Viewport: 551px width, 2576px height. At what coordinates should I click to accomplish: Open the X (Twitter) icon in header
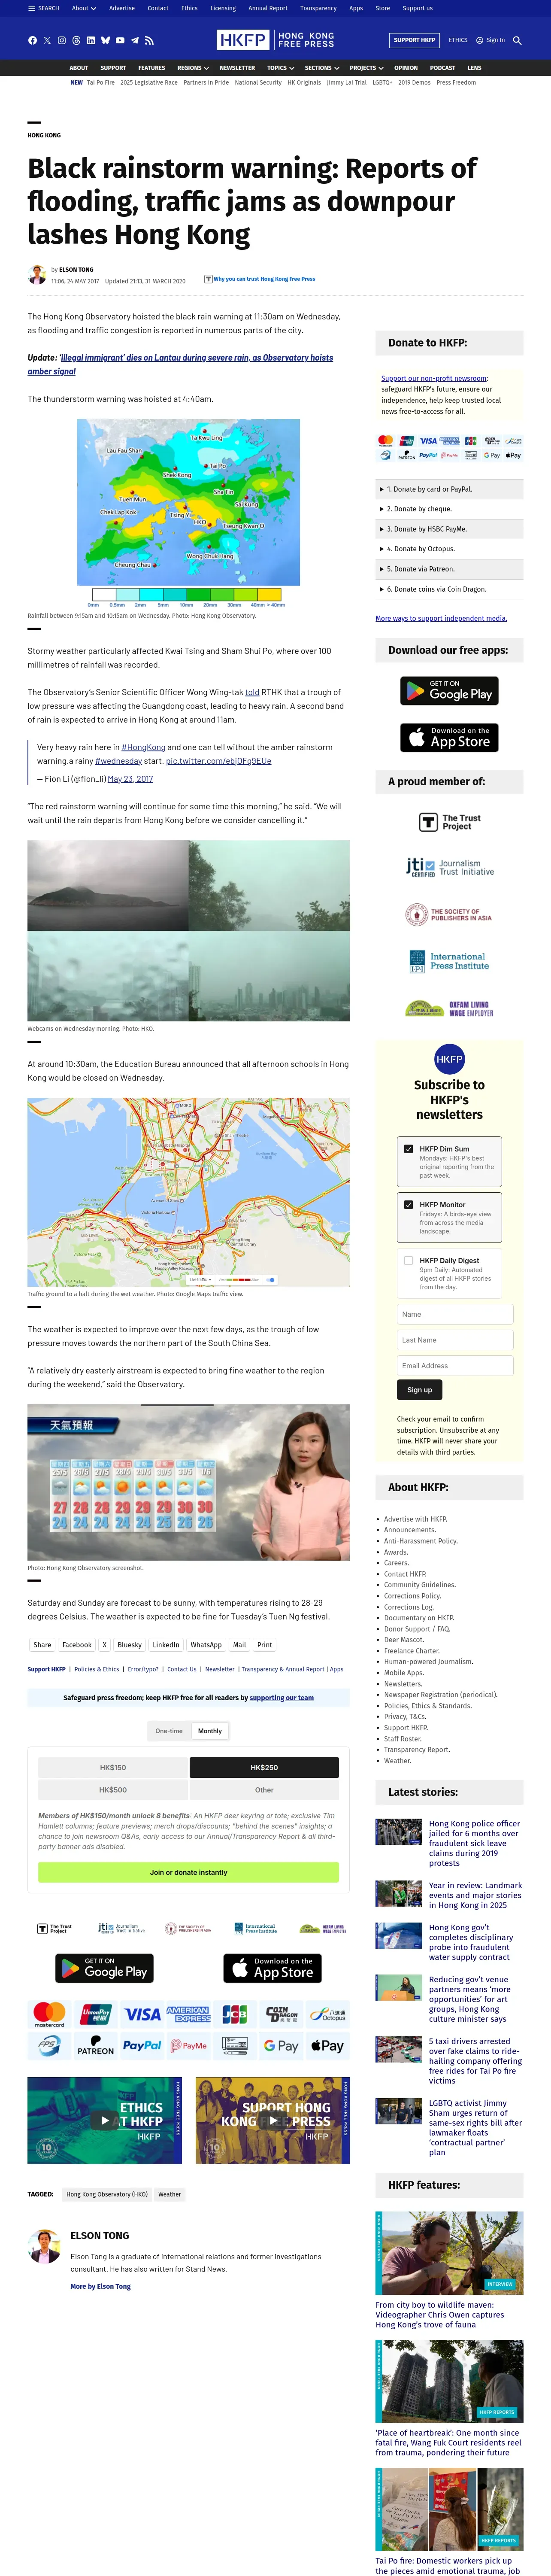[47, 41]
